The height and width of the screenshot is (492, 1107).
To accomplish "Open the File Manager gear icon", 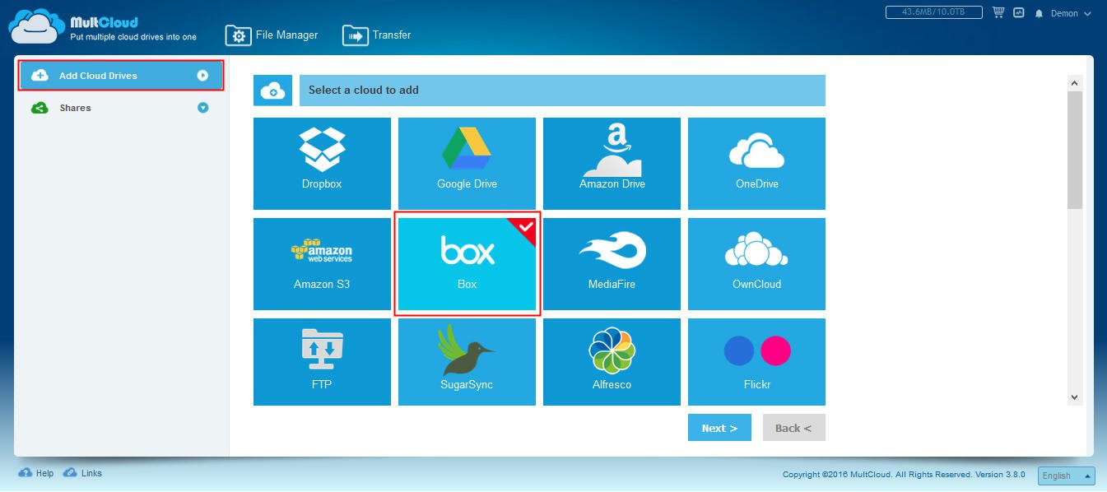I will [239, 35].
